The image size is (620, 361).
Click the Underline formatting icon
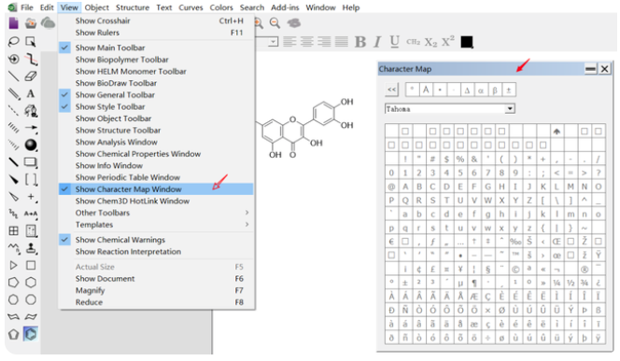[x=394, y=41]
